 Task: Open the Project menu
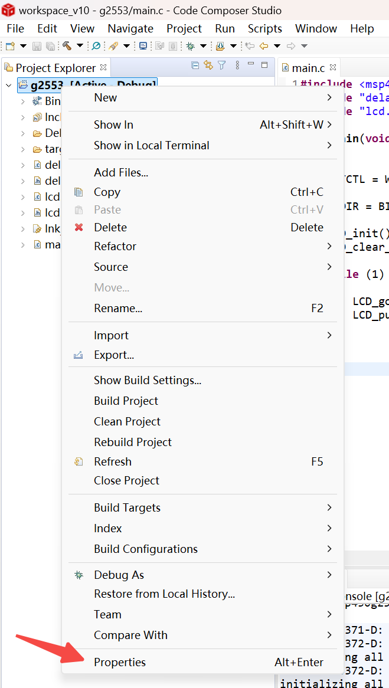click(x=184, y=28)
